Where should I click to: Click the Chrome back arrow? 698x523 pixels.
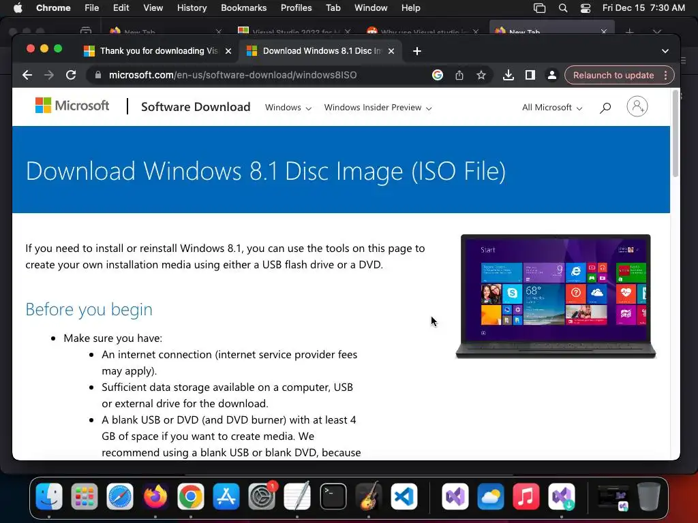[27, 75]
